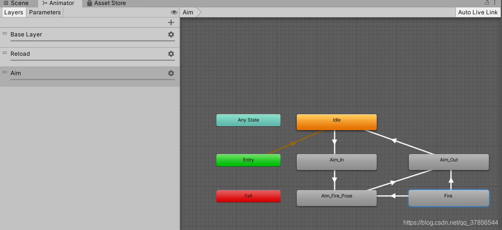
Task: Click the Base Layer weight bar
Action: point(93,41)
